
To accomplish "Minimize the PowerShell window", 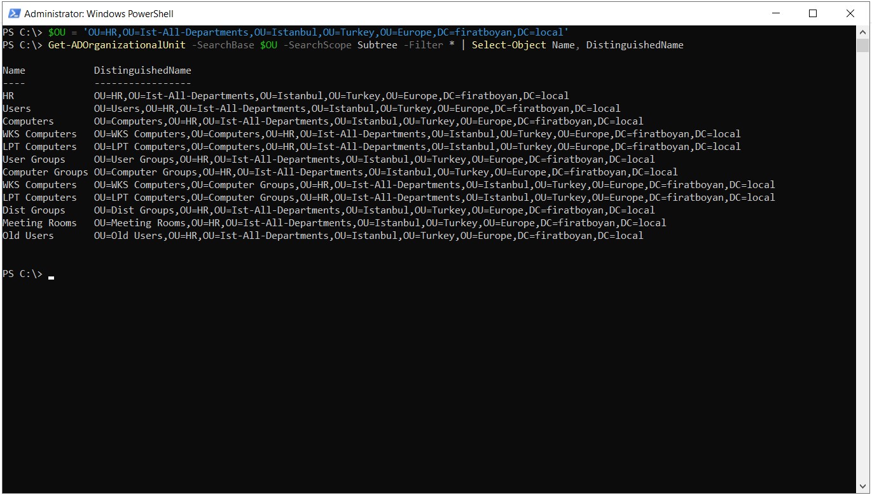I will point(775,13).
